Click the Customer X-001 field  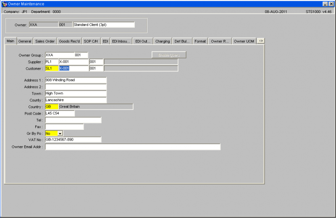point(74,68)
